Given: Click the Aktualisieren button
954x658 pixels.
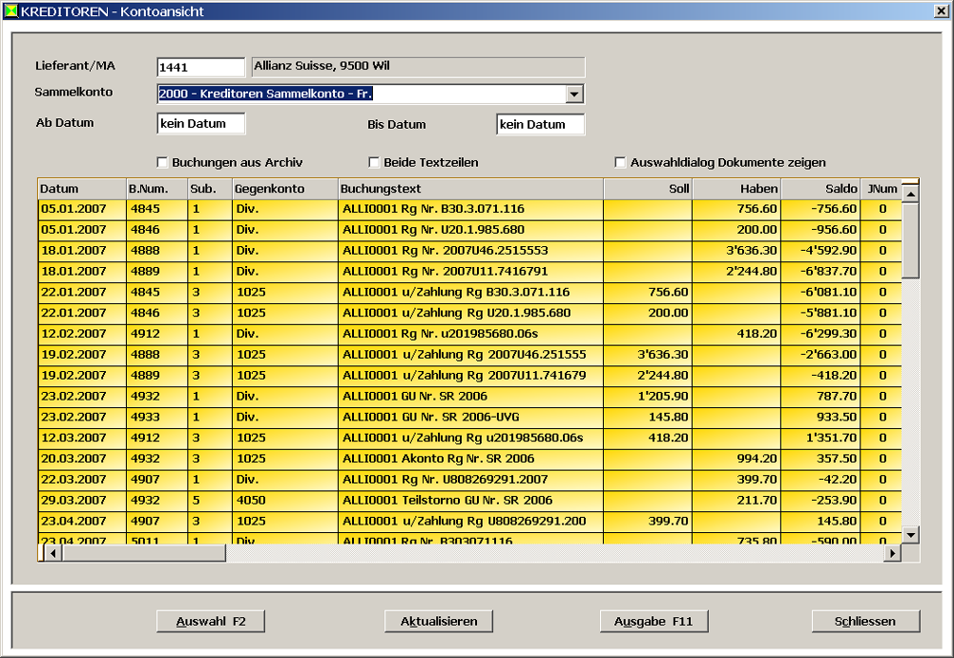Looking at the screenshot, I should (x=439, y=621).
